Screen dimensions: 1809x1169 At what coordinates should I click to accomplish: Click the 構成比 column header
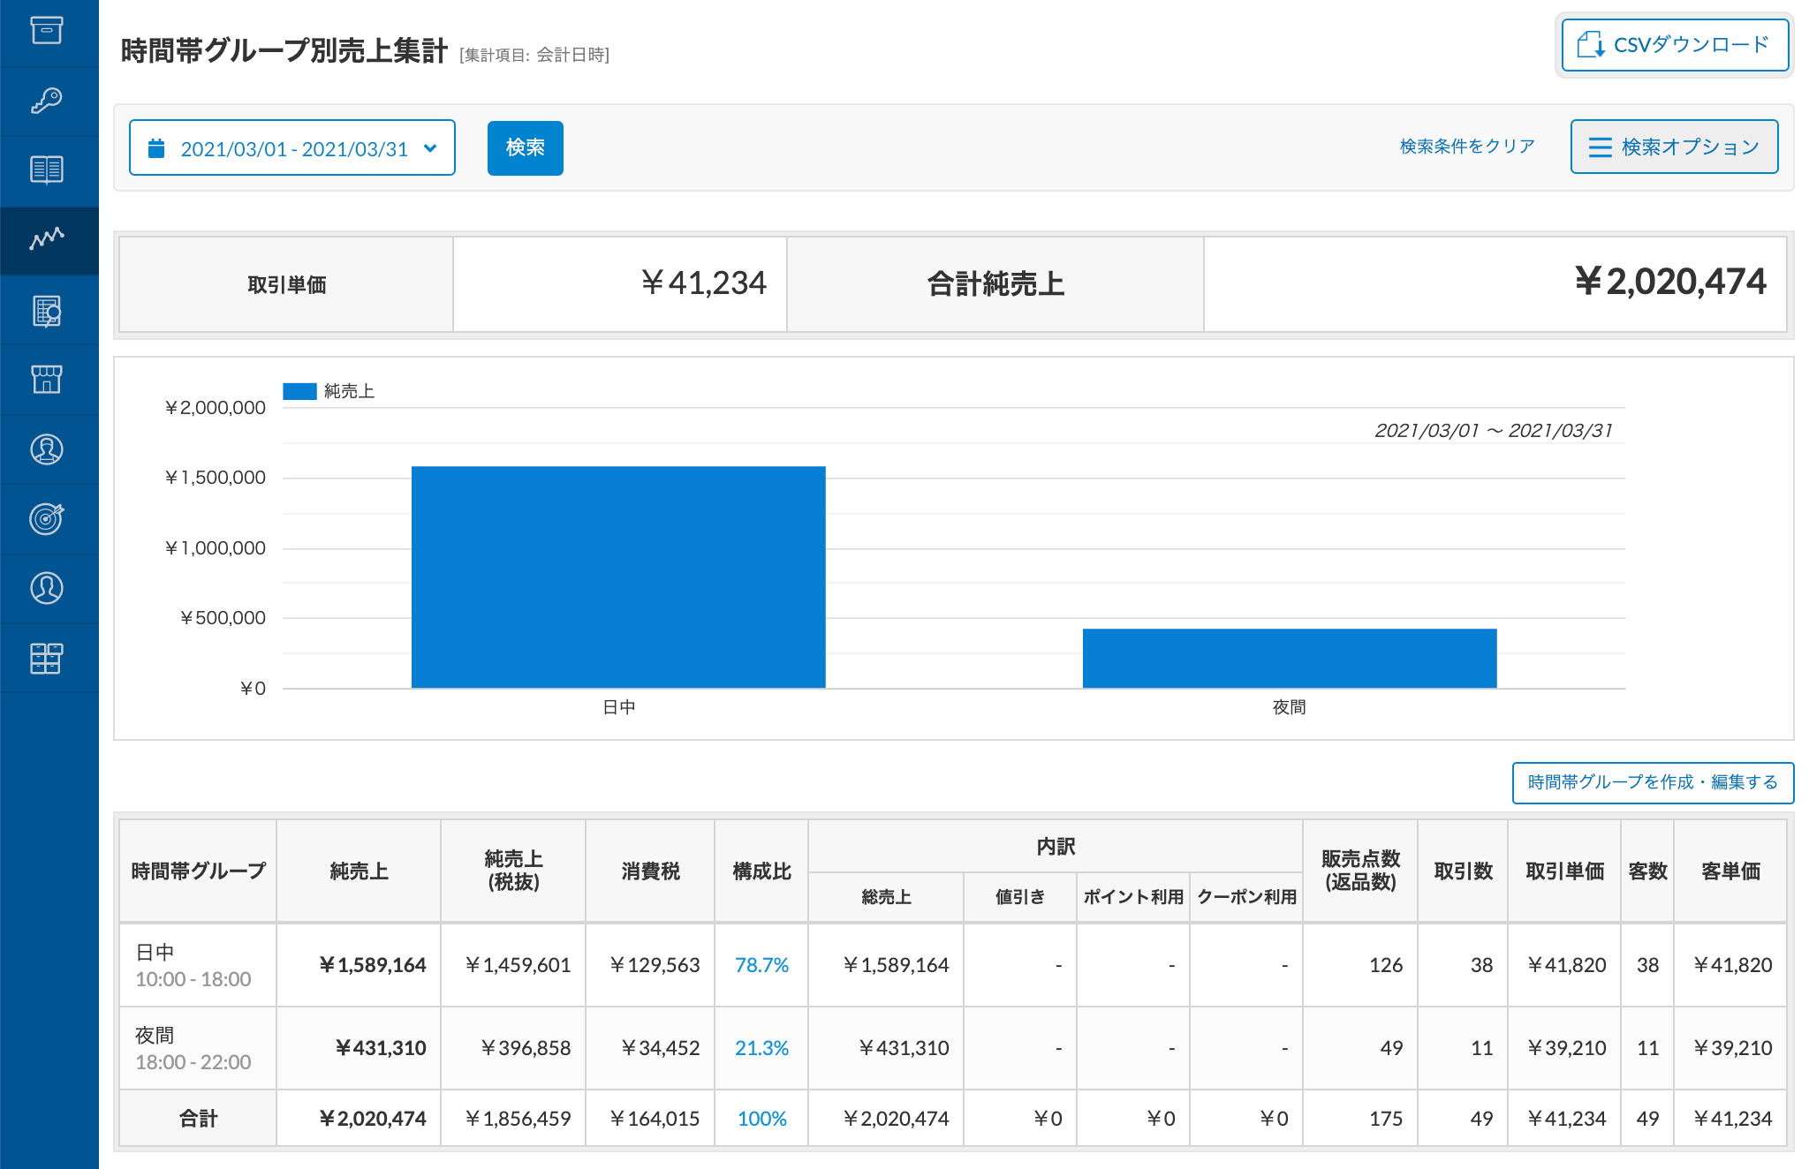[x=761, y=871]
